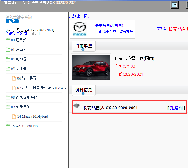Select 14 Mazda M Hybrid entry
The image size is (188, 168).
(x=33, y=117)
